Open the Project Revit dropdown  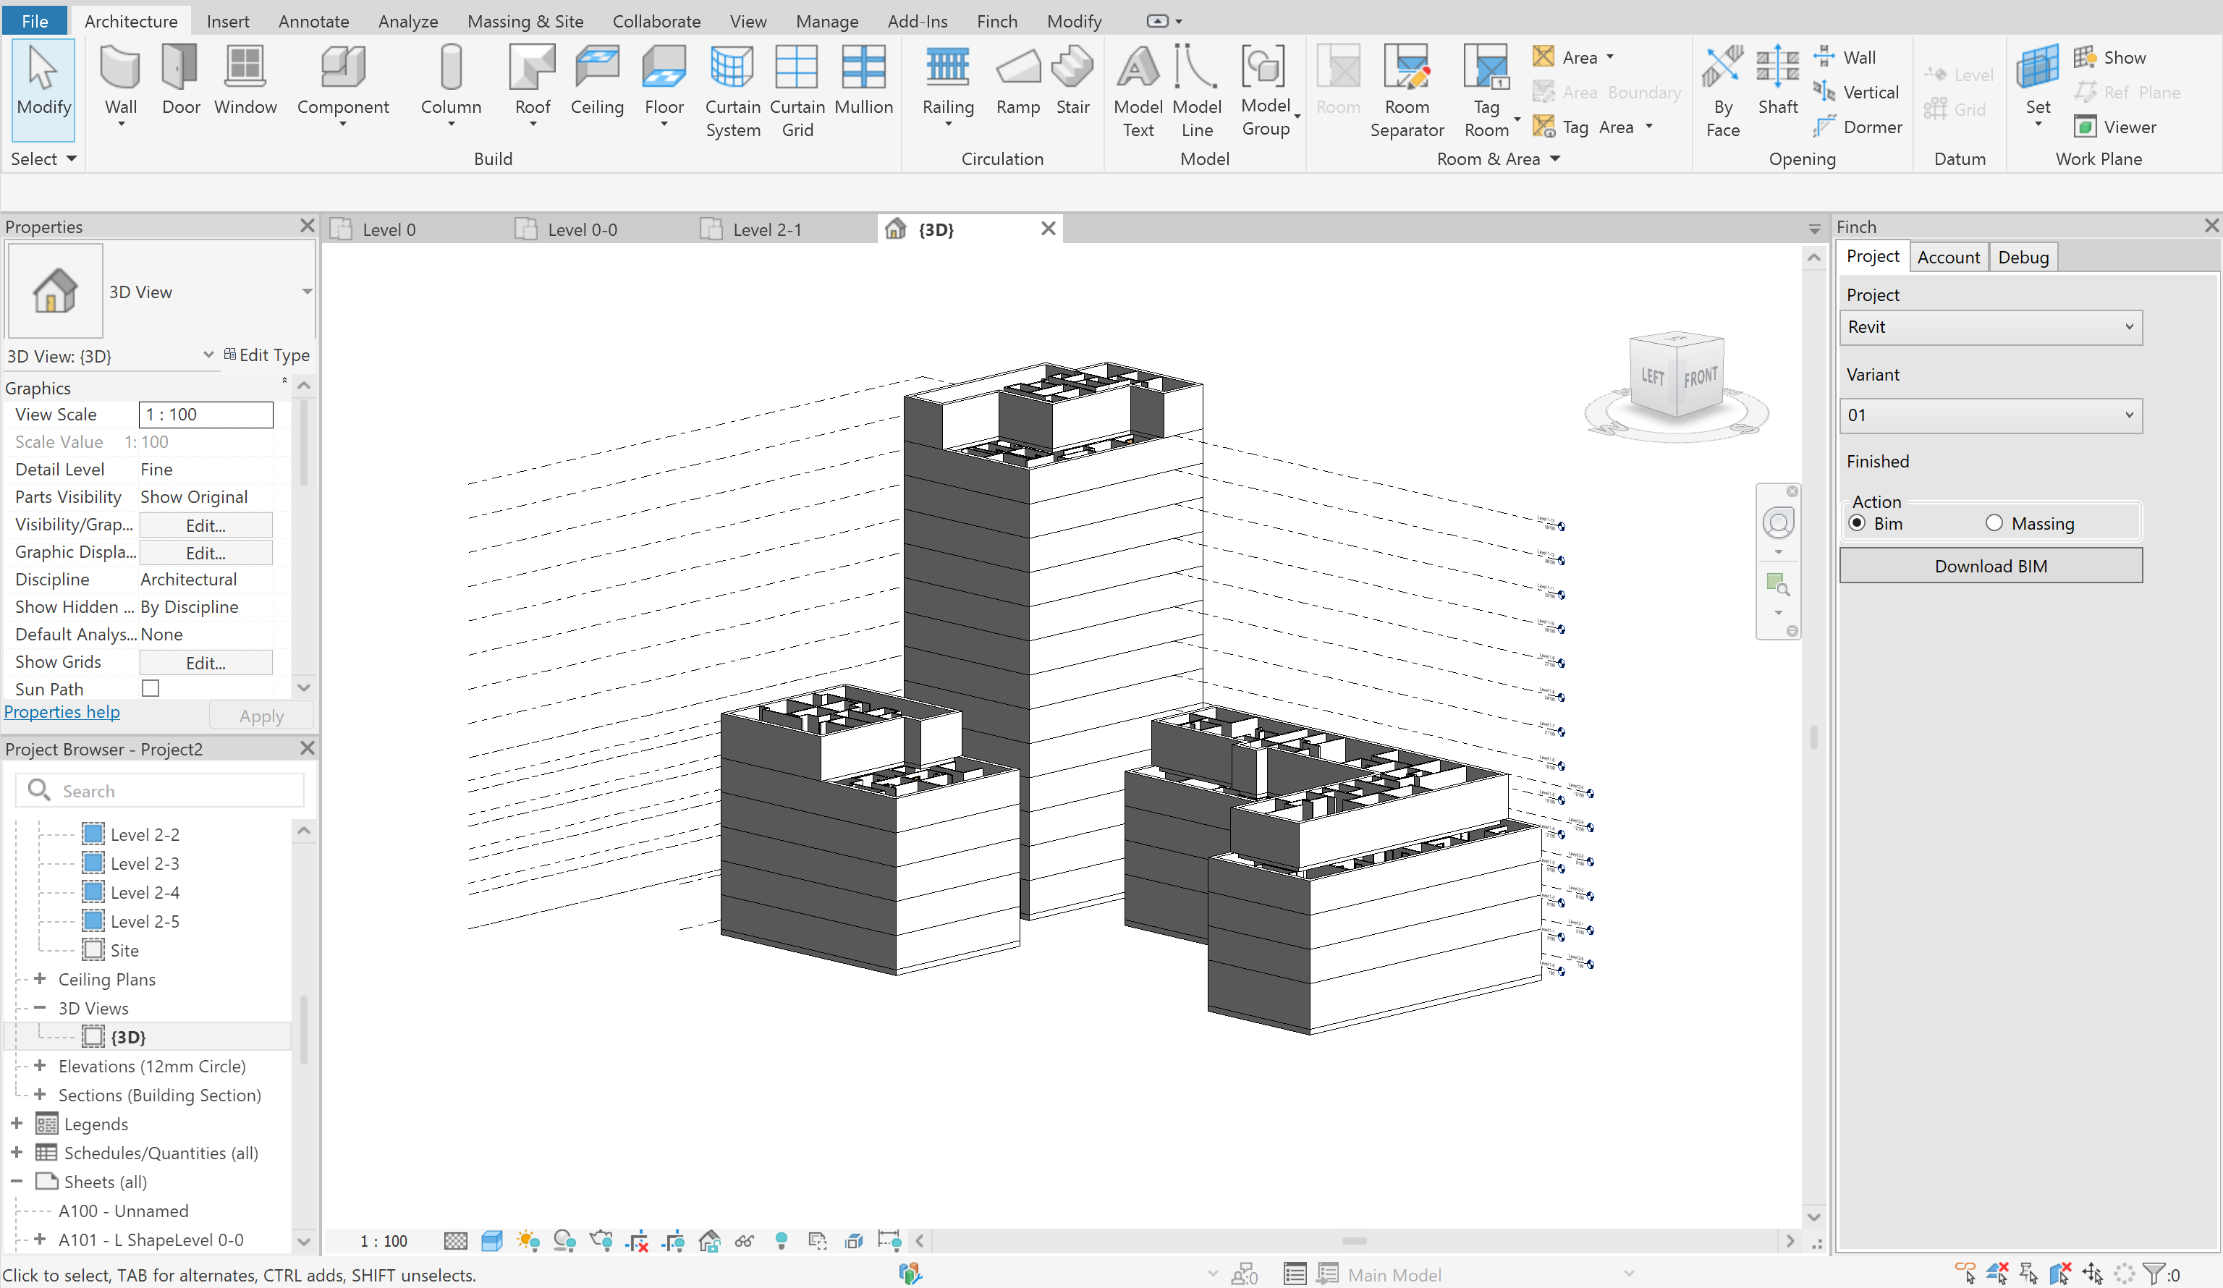1990,327
